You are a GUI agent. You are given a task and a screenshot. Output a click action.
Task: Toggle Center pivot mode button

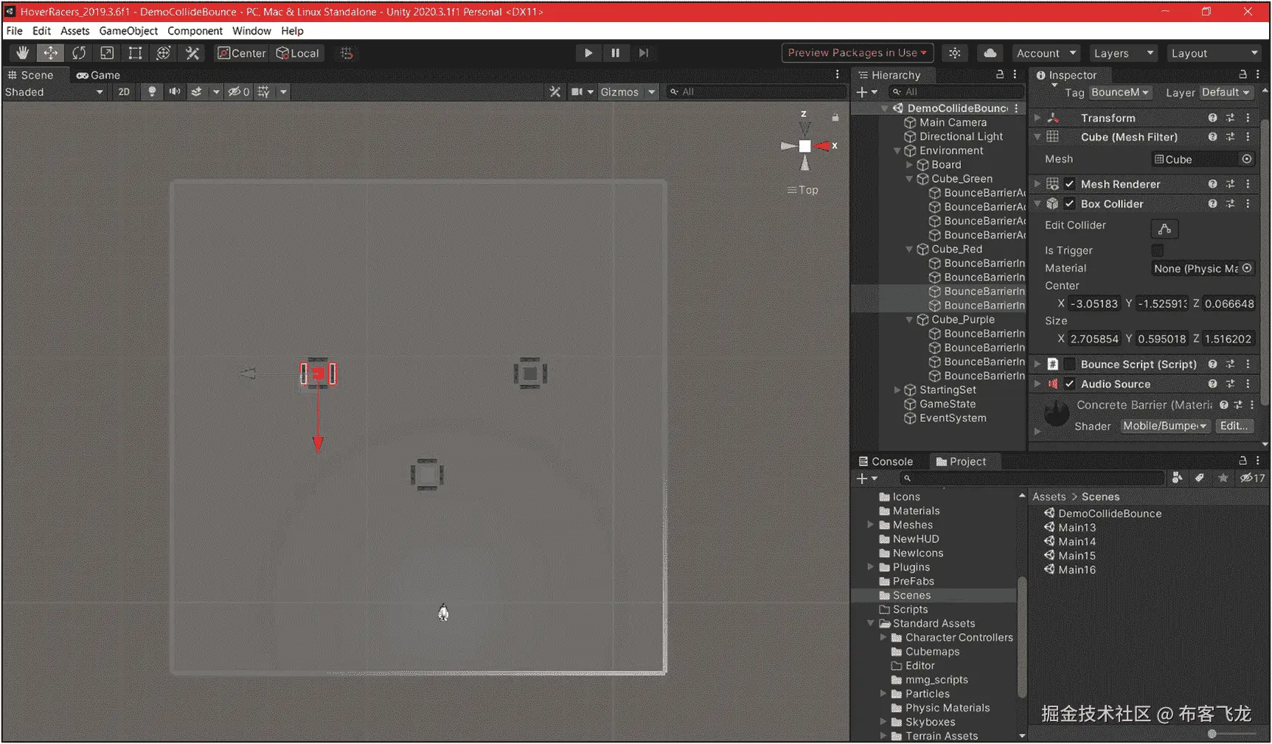241,53
